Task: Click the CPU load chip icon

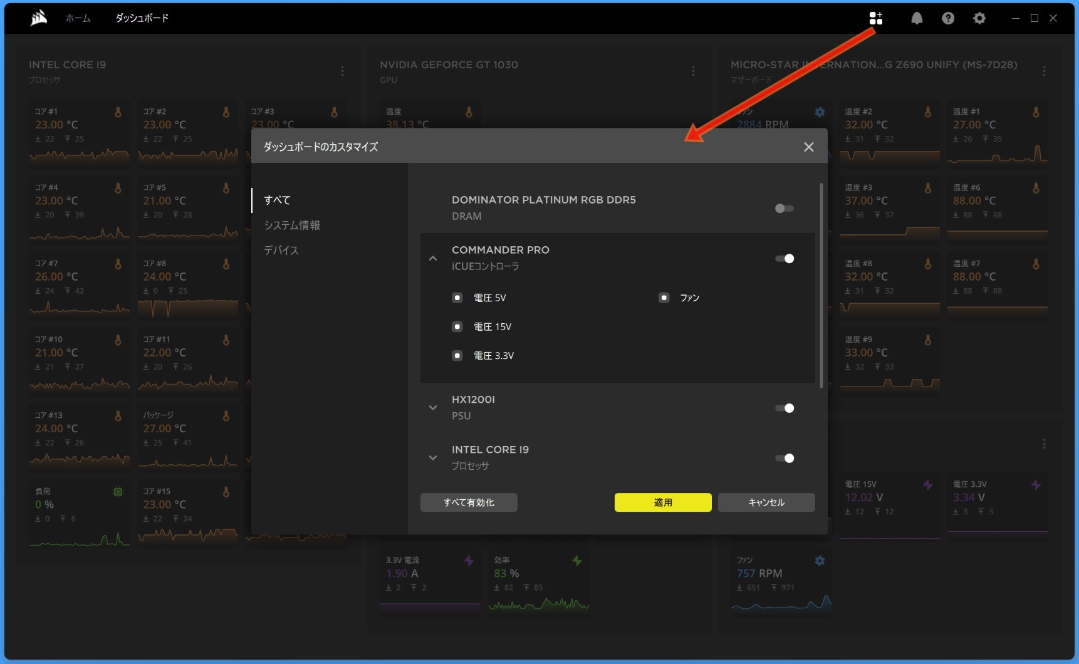Action: point(118,492)
